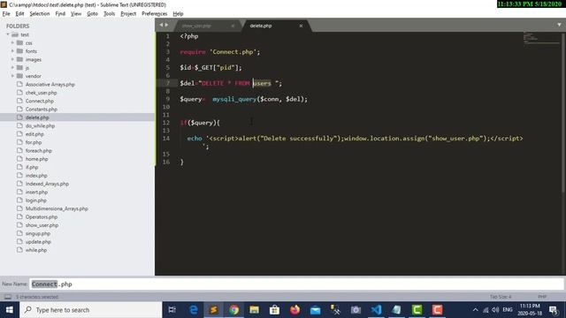
Task: Open login.php in sidebar
Action: (x=35, y=201)
